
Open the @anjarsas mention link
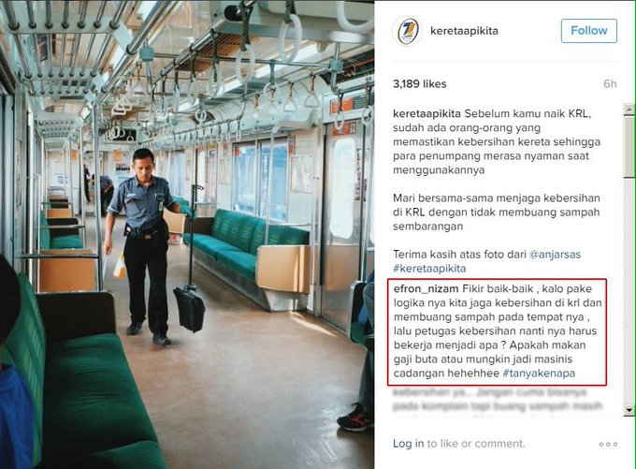555,255
